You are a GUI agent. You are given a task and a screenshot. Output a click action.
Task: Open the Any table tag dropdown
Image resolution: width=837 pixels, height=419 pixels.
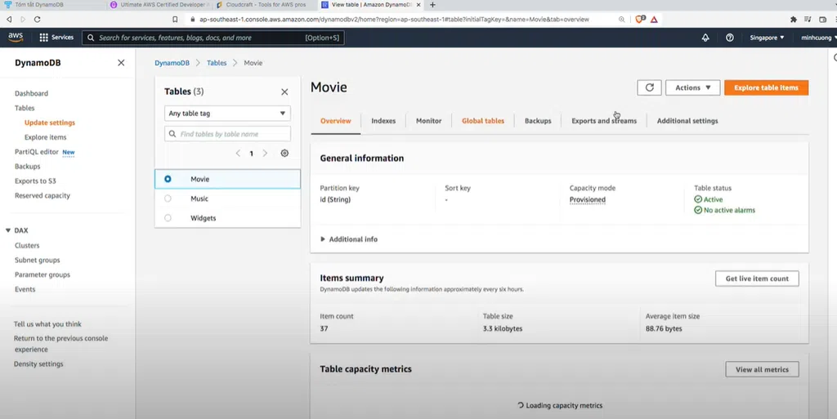pos(227,113)
